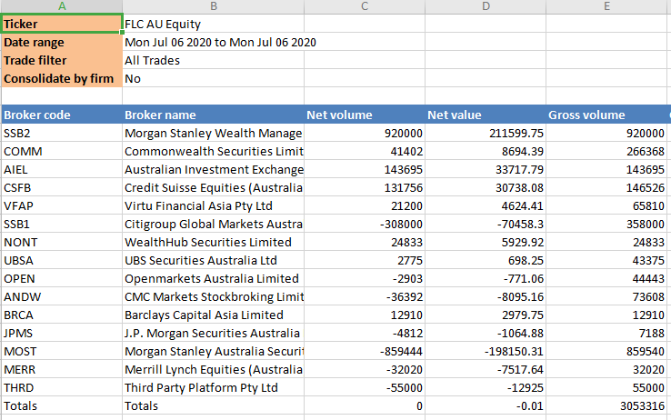
Task: Select UBS Securities Australia Ltd cell
Action: pyautogui.click(x=214, y=260)
